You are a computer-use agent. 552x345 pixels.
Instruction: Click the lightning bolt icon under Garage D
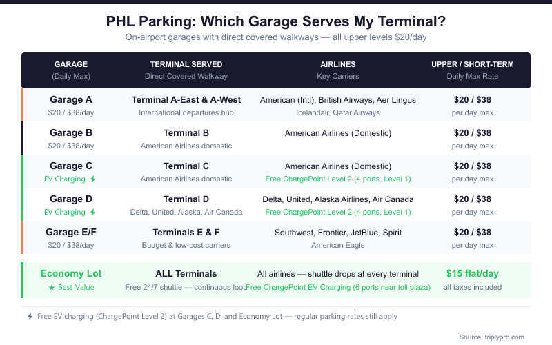(x=92, y=213)
